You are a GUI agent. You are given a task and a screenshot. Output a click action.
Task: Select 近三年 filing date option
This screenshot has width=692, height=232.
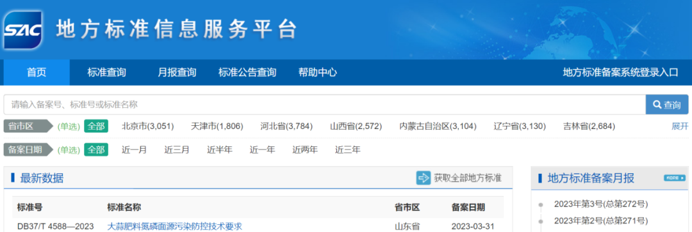point(348,150)
